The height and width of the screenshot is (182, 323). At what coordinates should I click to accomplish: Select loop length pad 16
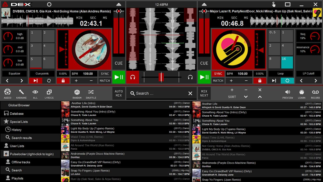[287, 62]
